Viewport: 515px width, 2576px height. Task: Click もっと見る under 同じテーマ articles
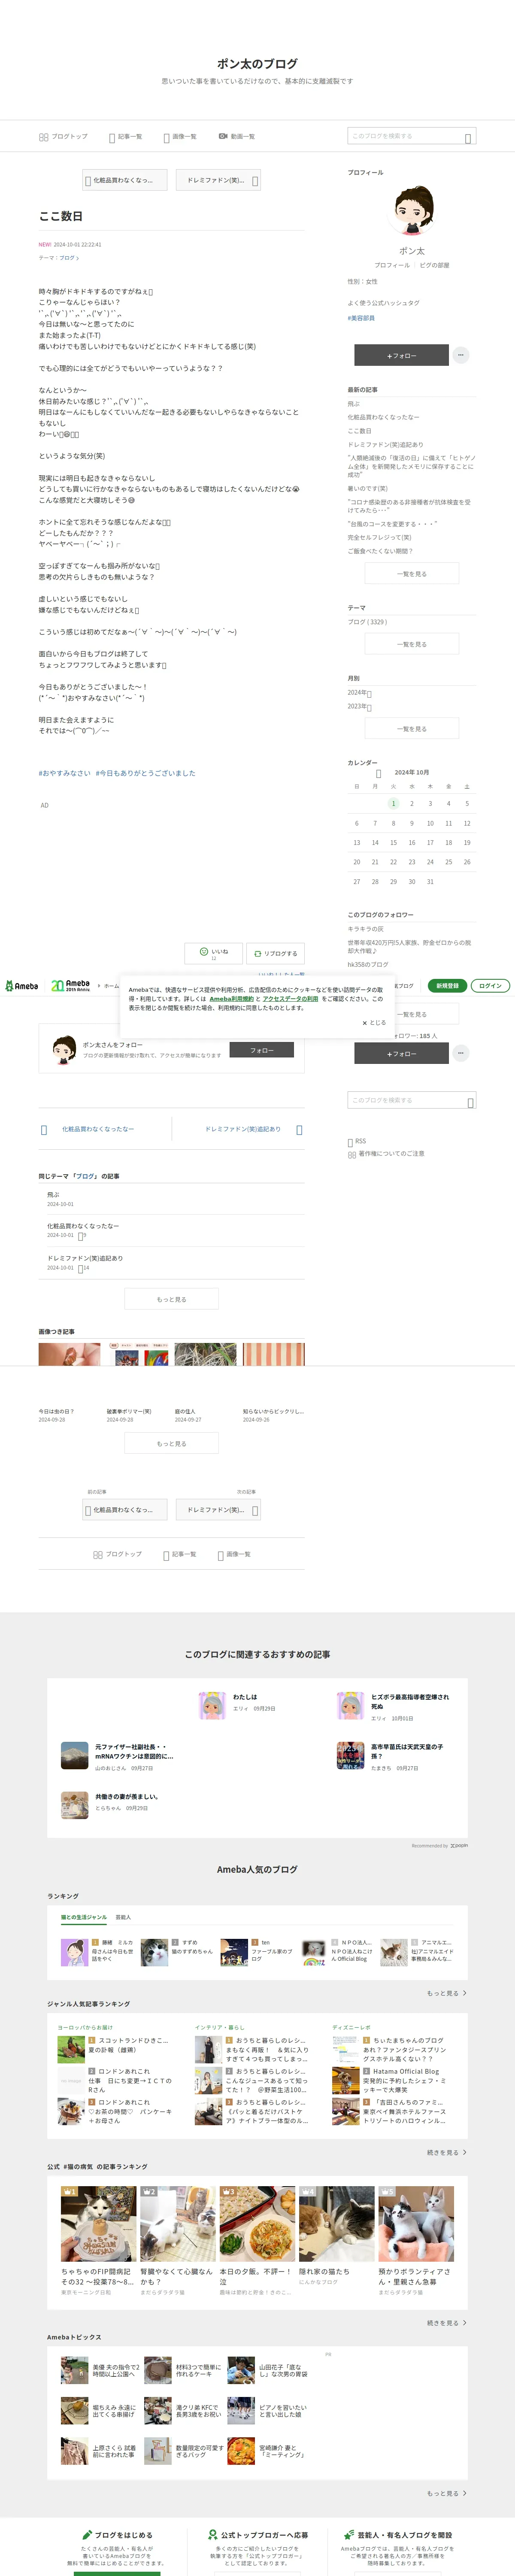[x=171, y=1299]
